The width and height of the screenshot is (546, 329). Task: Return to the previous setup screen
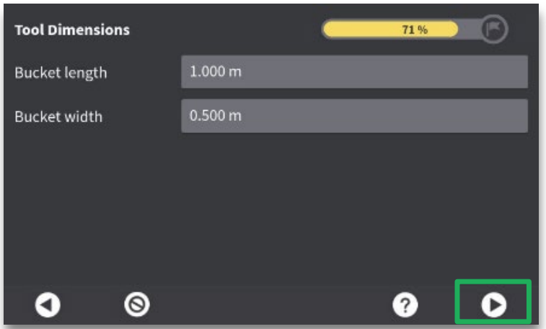[x=48, y=305]
